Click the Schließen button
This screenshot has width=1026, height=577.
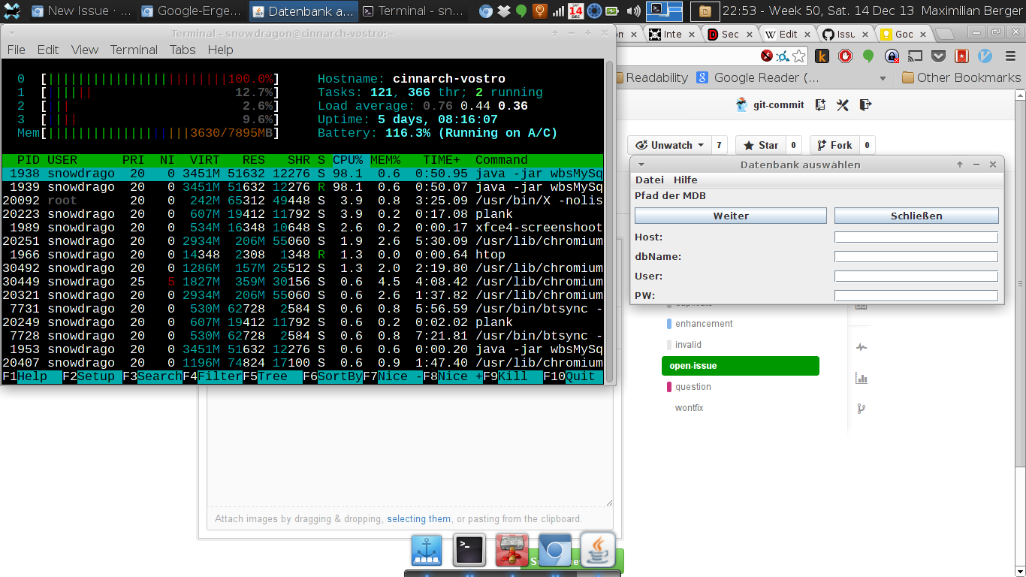click(916, 216)
